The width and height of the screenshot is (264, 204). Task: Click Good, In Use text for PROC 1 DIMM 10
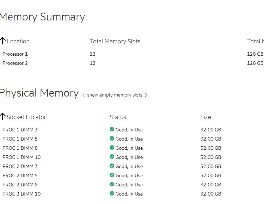129,157
